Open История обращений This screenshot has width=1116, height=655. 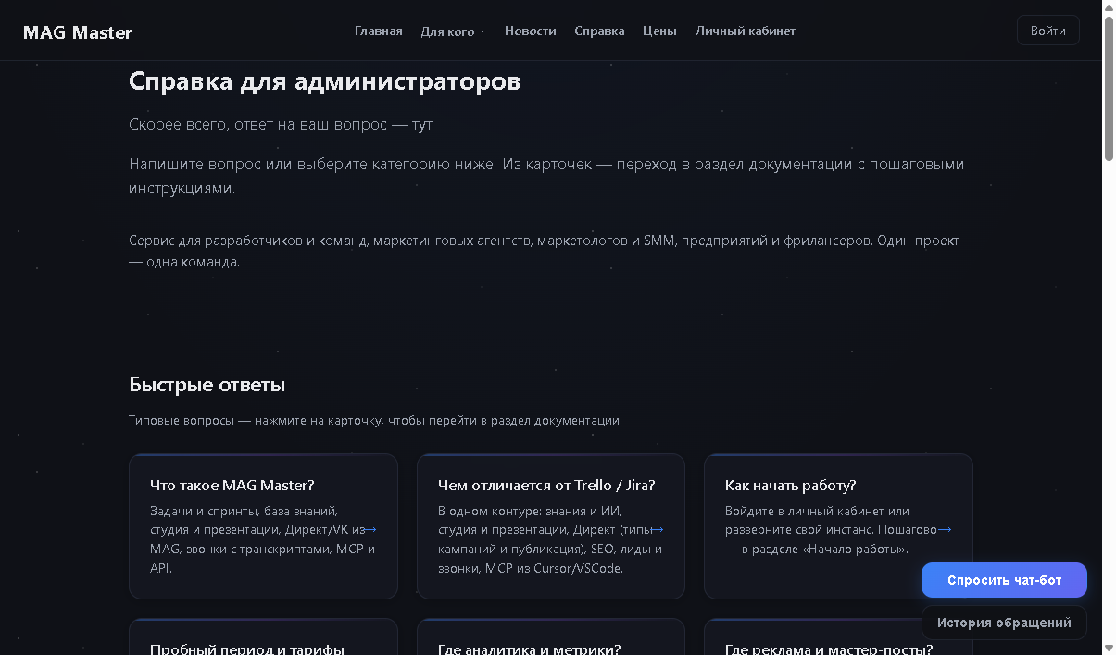1004,623
